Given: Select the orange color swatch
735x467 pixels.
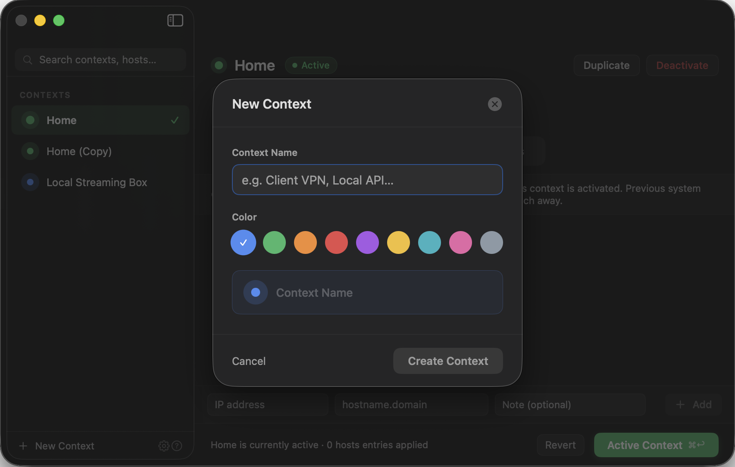Looking at the screenshot, I should tap(305, 242).
